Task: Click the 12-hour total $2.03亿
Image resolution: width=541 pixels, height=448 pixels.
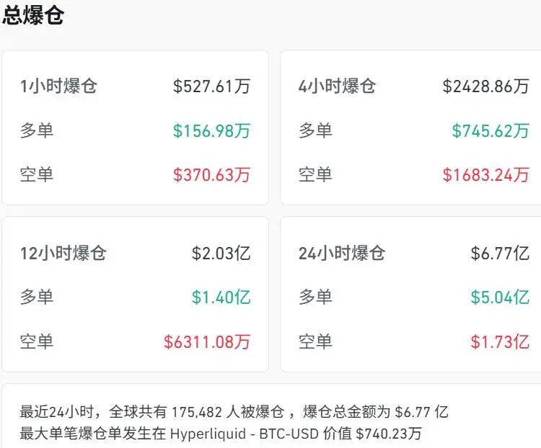Action: coord(221,253)
